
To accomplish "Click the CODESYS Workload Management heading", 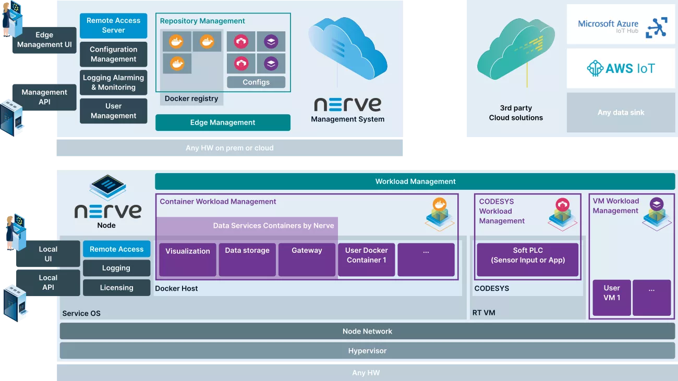I will 502,211.
